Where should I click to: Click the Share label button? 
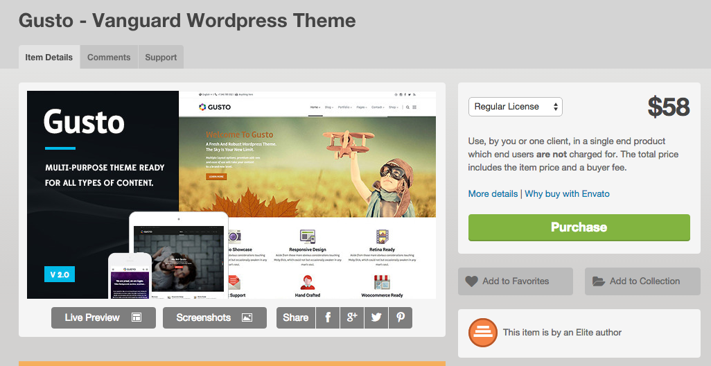tap(296, 317)
